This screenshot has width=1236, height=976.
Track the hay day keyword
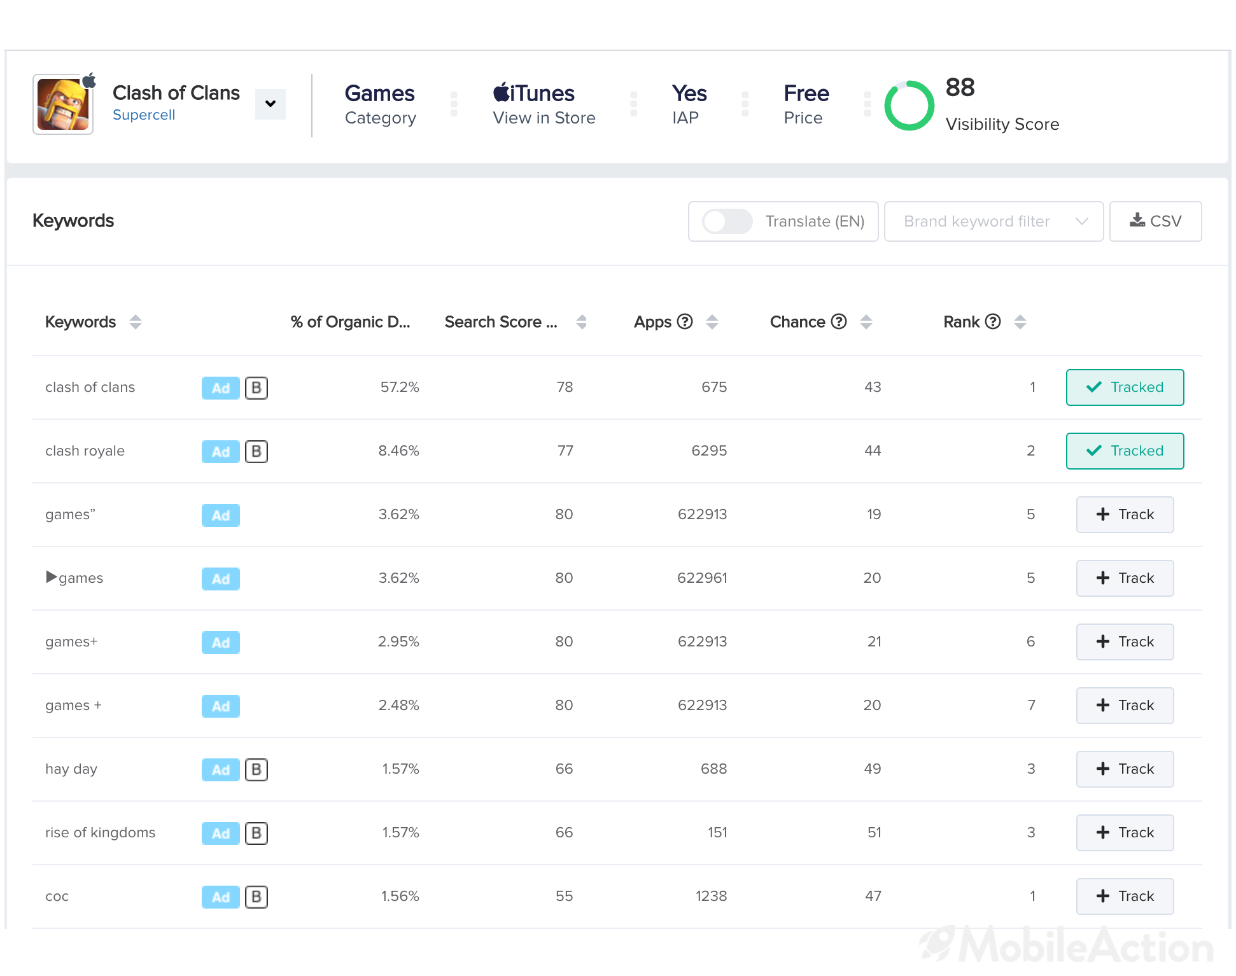click(x=1125, y=769)
